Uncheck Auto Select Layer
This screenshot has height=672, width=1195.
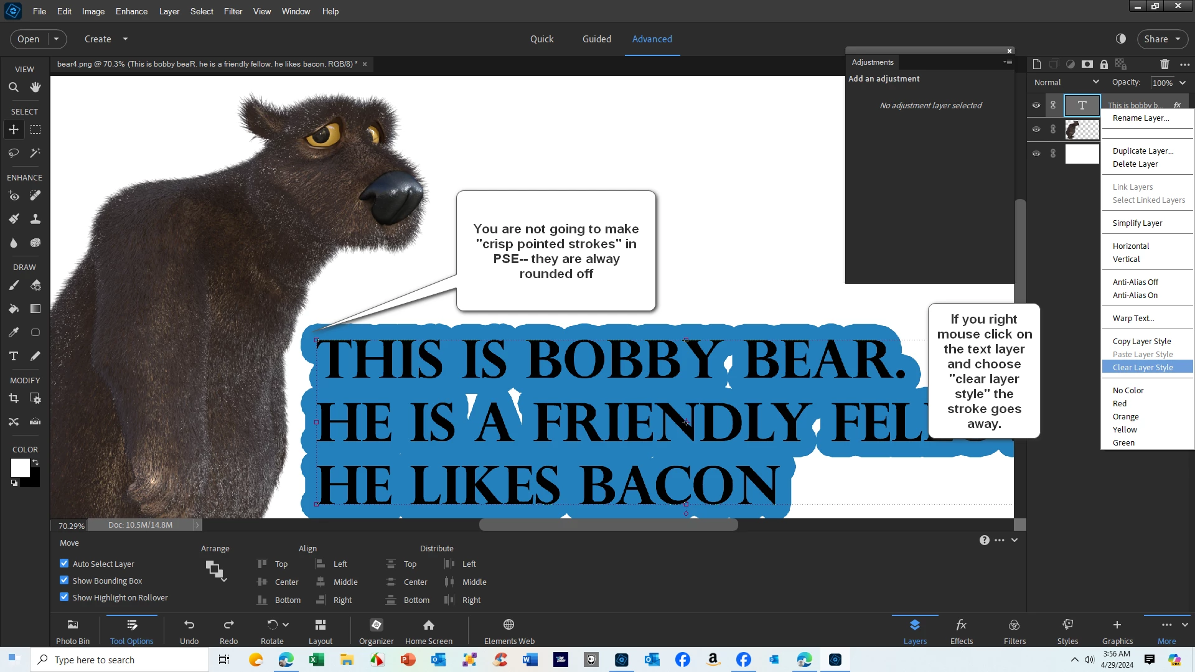pos(64,563)
